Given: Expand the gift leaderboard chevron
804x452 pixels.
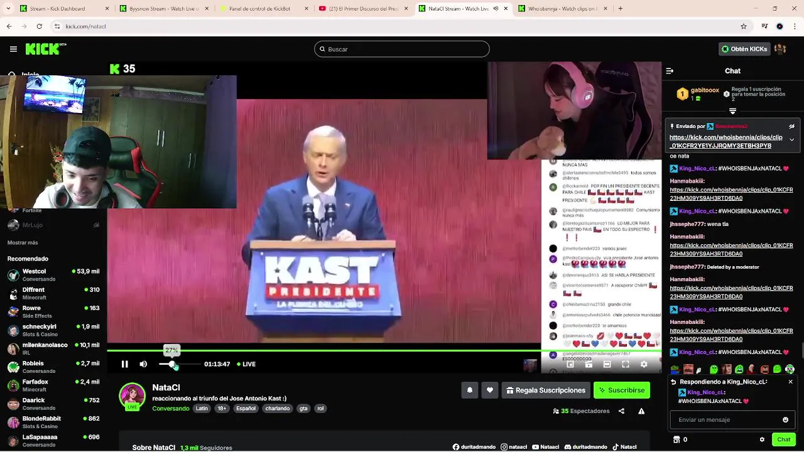Looking at the screenshot, I should (x=732, y=111).
